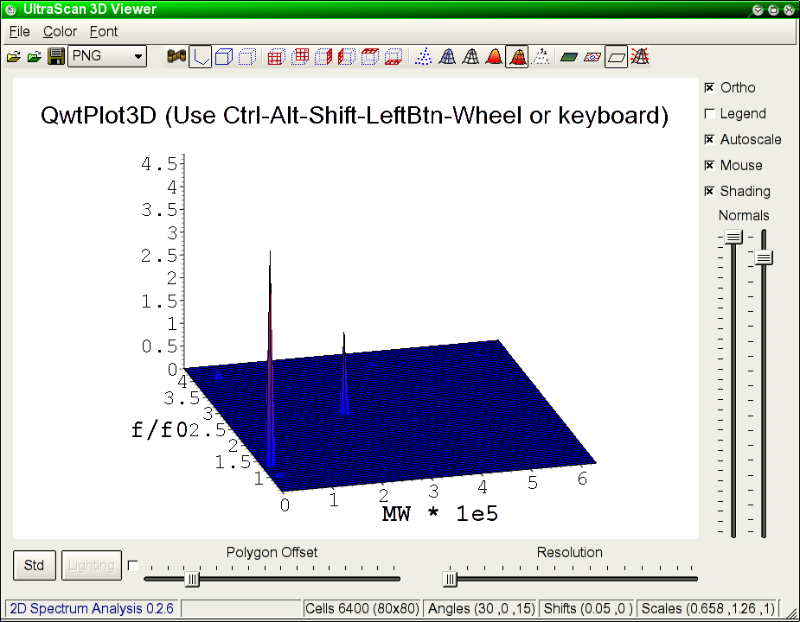
Task: Choose the blue point cloud plot style
Action: (424, 57)
